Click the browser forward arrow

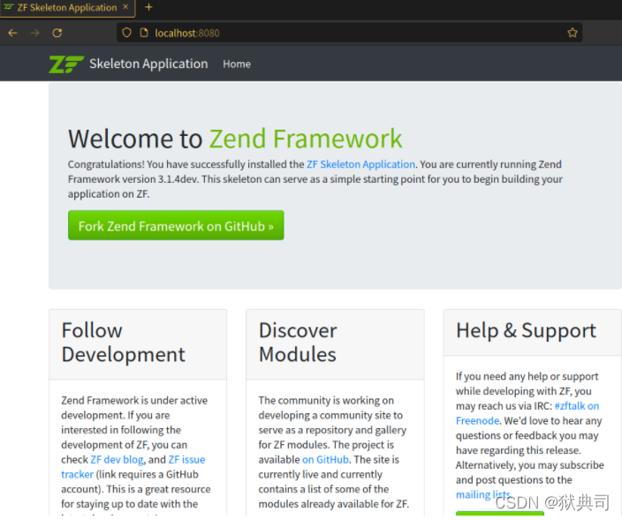[35, 33]
